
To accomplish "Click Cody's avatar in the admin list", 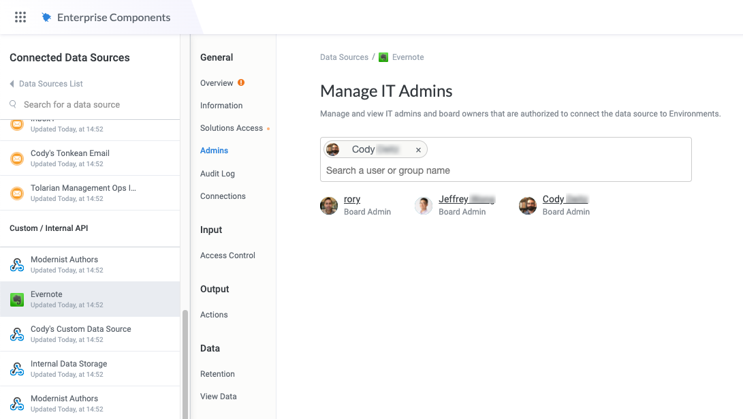I will 527,204.
